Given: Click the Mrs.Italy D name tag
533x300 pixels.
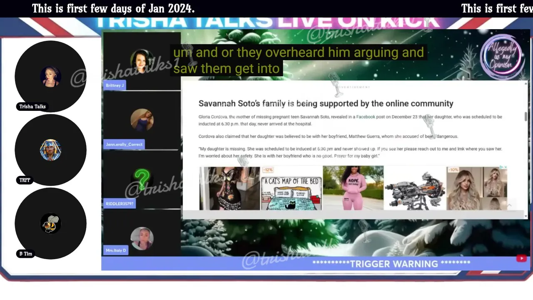Looking at the screenshot, I should click(x=116, y=250).
